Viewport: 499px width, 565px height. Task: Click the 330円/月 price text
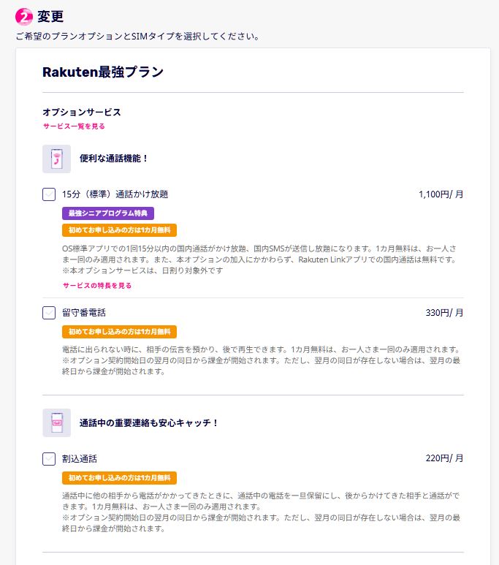[x=444, y=313]
